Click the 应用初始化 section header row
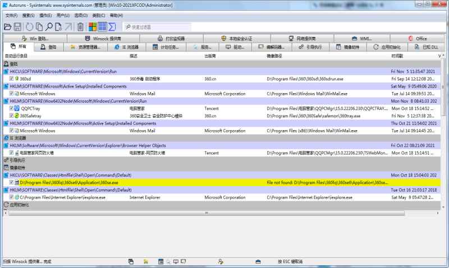The height and width of the screenshot is (268, 449). pyautogui.click(x=222, y=205)
